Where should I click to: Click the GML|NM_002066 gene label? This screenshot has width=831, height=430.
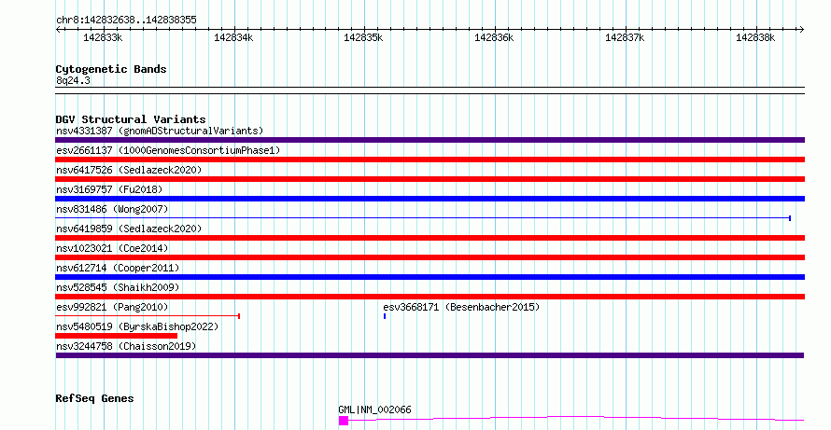click(374, 409)
